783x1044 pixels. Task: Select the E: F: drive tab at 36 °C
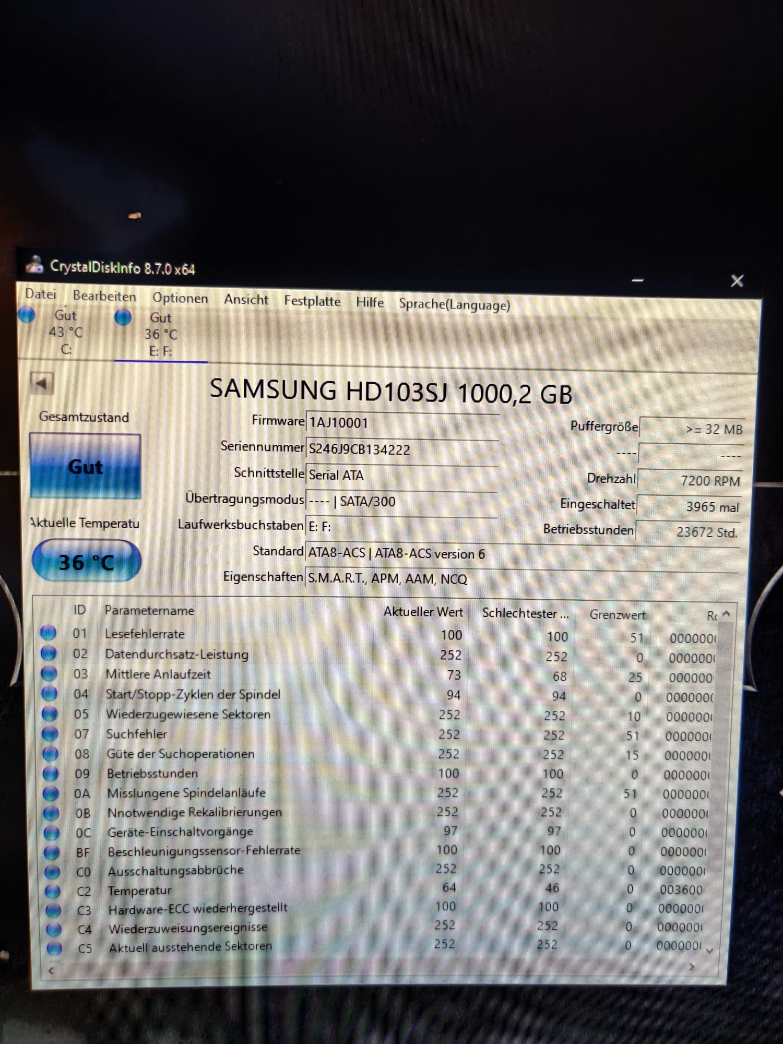click(161, 334)
